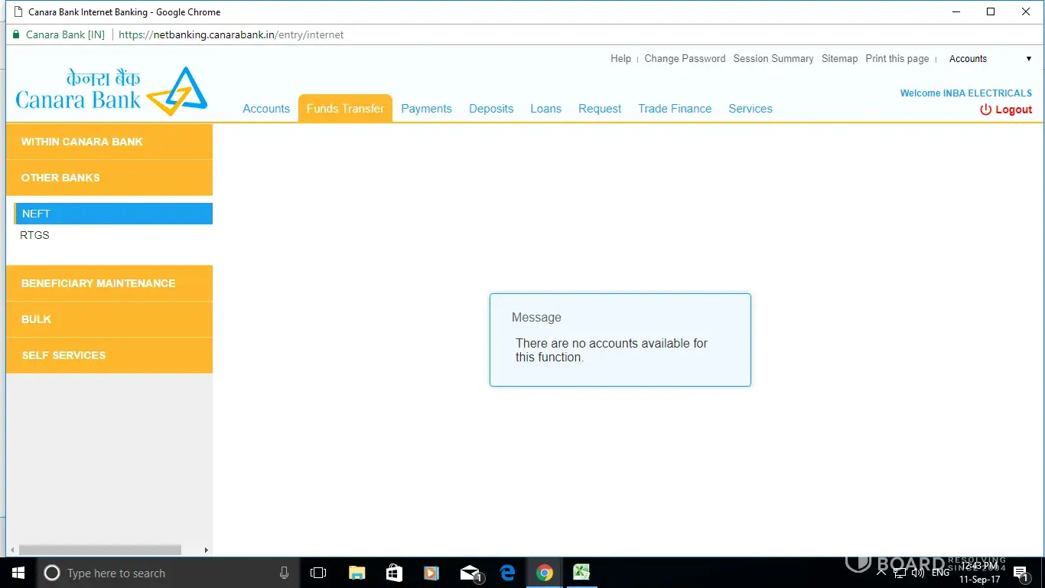The image size is (1045, 588).
Task: Open the Change Password link
Action: point(685,59)
